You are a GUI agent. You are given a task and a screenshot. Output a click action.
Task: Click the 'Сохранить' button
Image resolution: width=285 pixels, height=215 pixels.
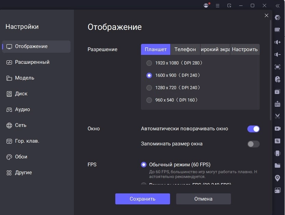pyautogui.click(x=142, y=199)
